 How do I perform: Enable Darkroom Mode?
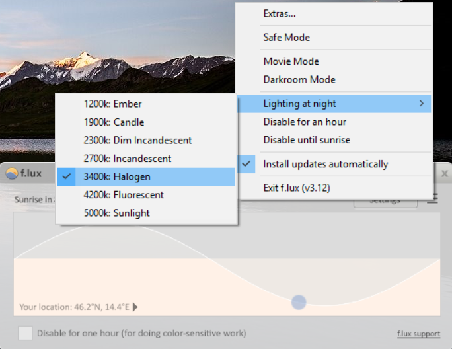334,79
